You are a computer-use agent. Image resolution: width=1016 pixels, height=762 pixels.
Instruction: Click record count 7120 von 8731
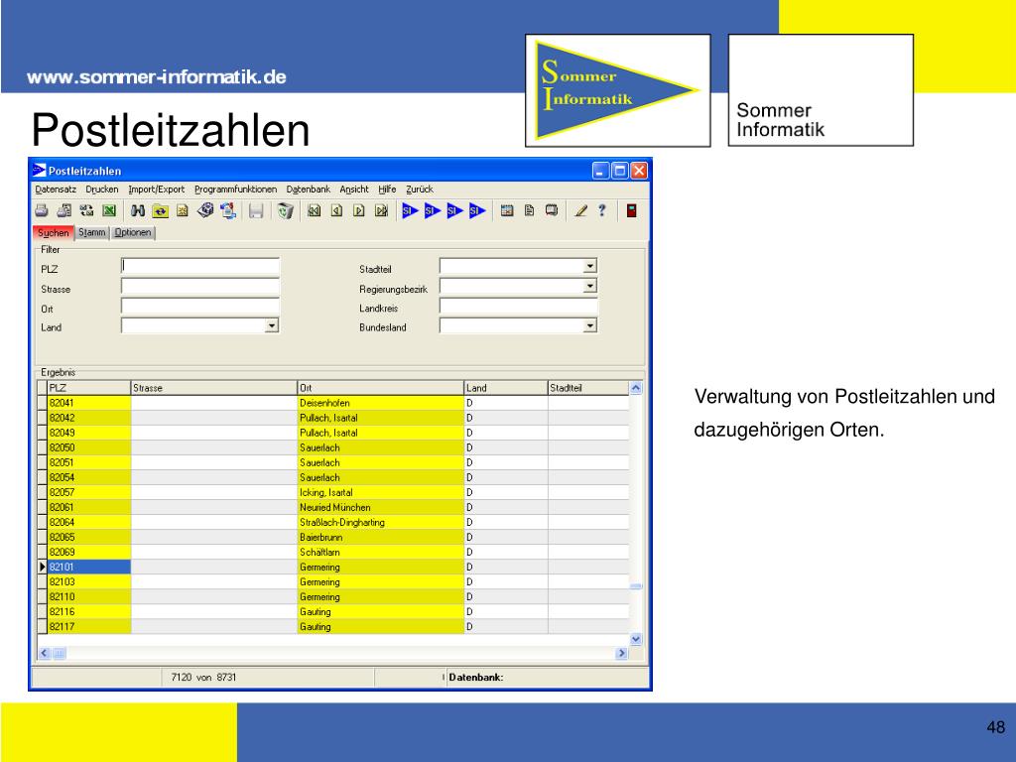(203, 677)
